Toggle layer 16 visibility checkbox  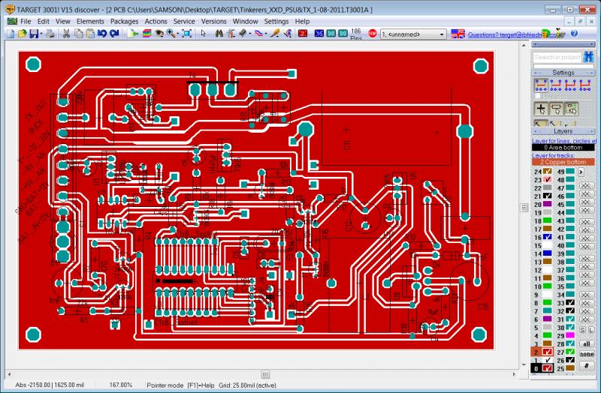click(548, 237)
